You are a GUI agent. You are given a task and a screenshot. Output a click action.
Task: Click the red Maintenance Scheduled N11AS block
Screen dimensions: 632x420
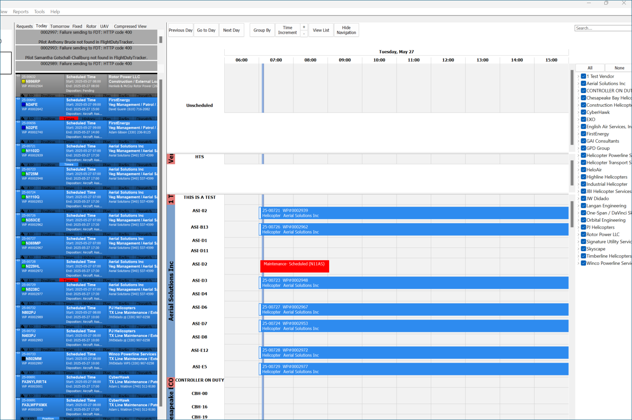294,266
